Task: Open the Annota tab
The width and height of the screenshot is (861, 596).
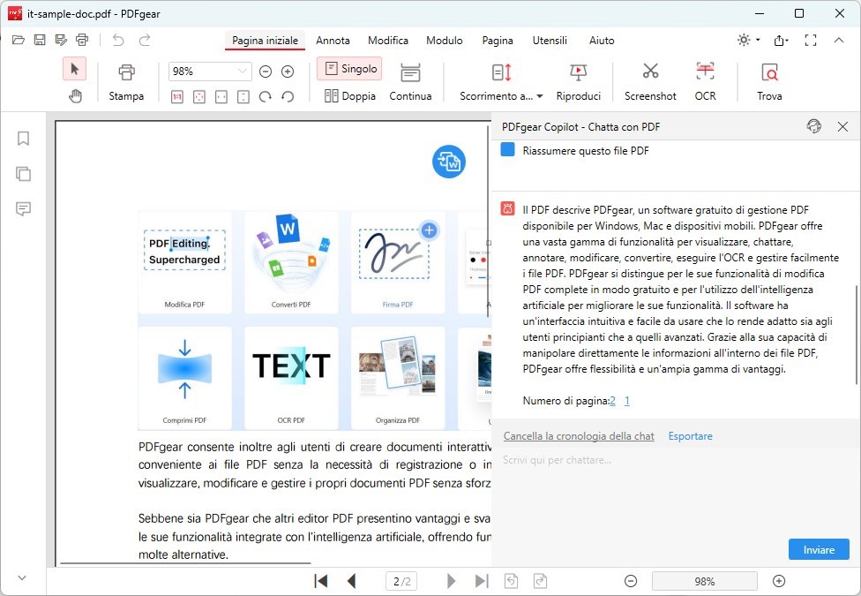Action: pos(333,41)
